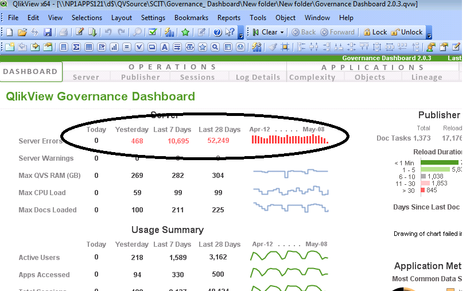Screen dimensions: 470x291
Task: Click the Redo arrow icon
Action: tap(121, 32)
